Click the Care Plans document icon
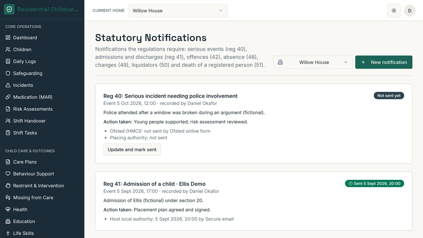This screenshot has width=423, height=238. pos(8,162)
